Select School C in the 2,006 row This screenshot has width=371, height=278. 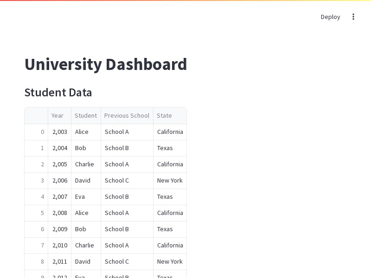point(127,181)
